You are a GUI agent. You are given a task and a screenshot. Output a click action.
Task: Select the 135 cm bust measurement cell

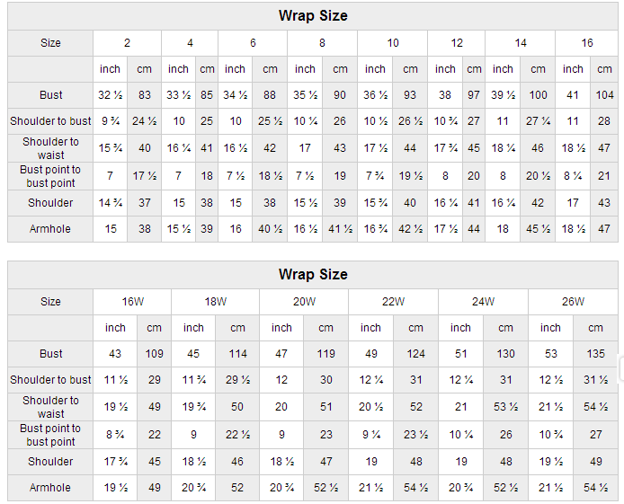(x=595, y=354)
